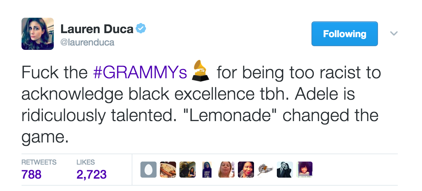Expand the tweet options chevron
Screen dimensions: 422x191
(394, 33)
